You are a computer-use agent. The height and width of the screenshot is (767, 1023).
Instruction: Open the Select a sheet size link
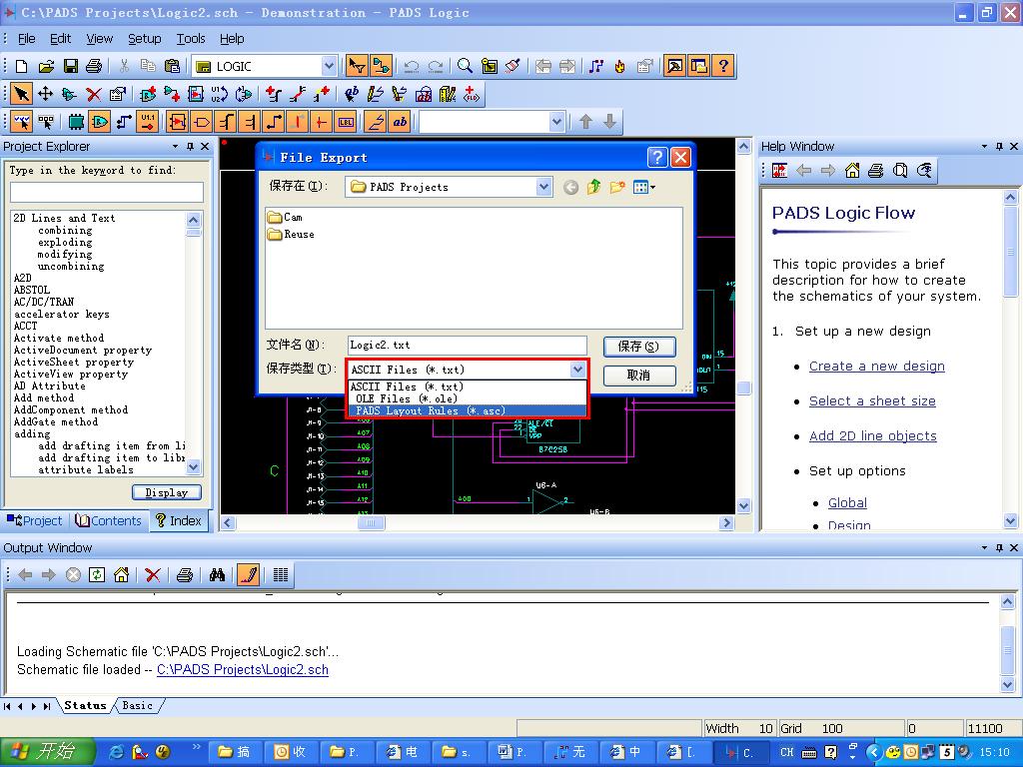click(872, 401)
